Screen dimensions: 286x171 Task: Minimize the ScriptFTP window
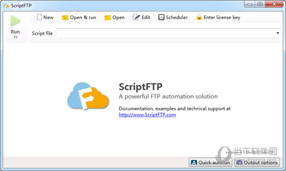point(250,4)
